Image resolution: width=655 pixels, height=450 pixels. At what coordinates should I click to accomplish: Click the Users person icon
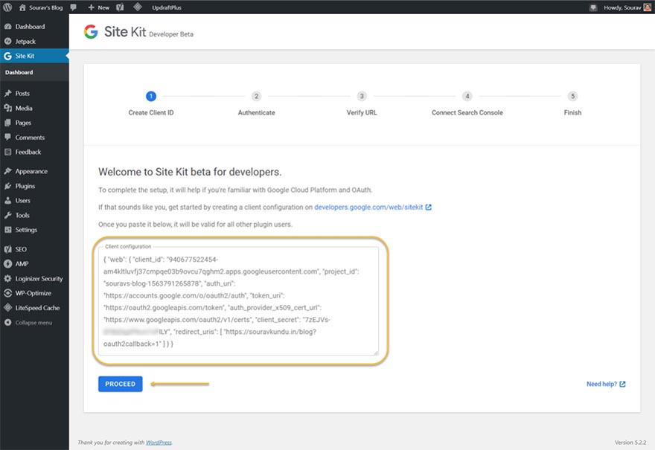click(7, 200)
